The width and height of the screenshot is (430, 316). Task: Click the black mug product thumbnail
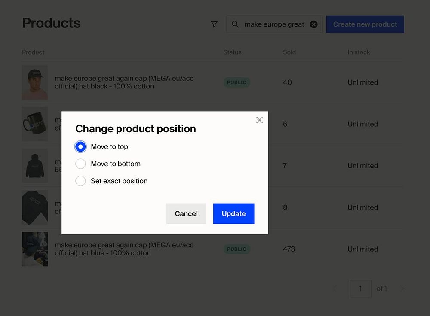[35, 124]
